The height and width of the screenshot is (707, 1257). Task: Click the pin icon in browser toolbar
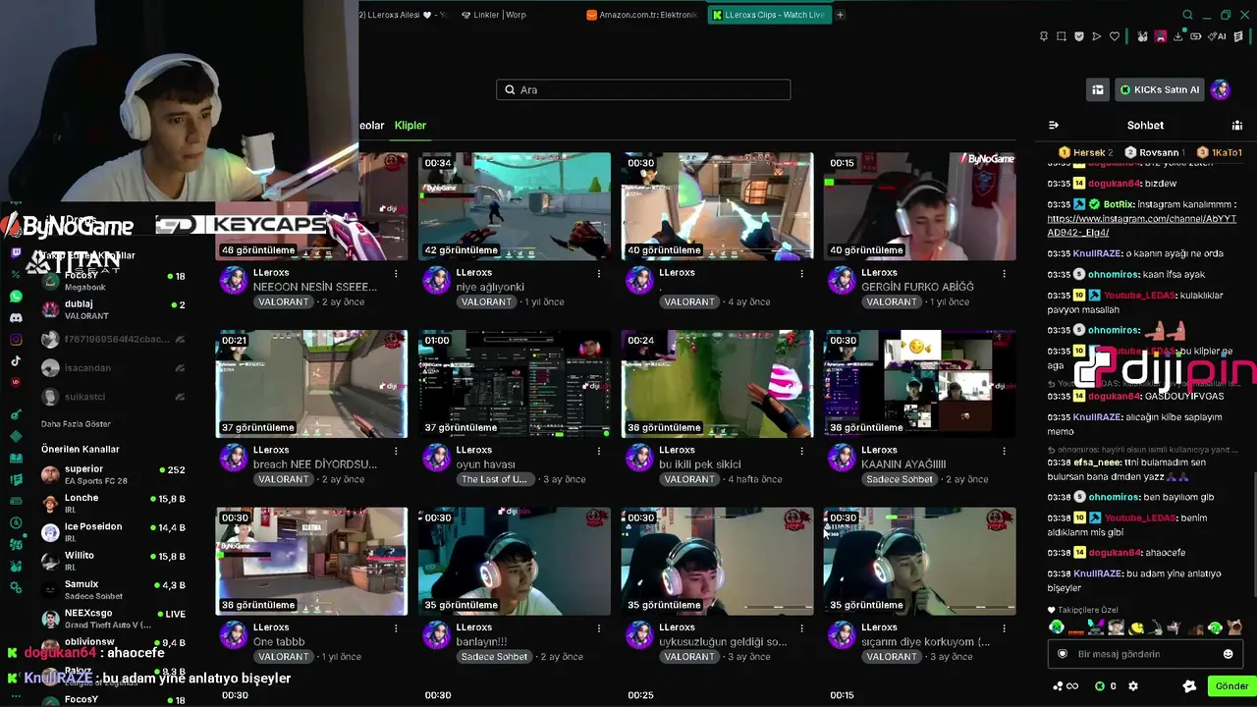1043,36
